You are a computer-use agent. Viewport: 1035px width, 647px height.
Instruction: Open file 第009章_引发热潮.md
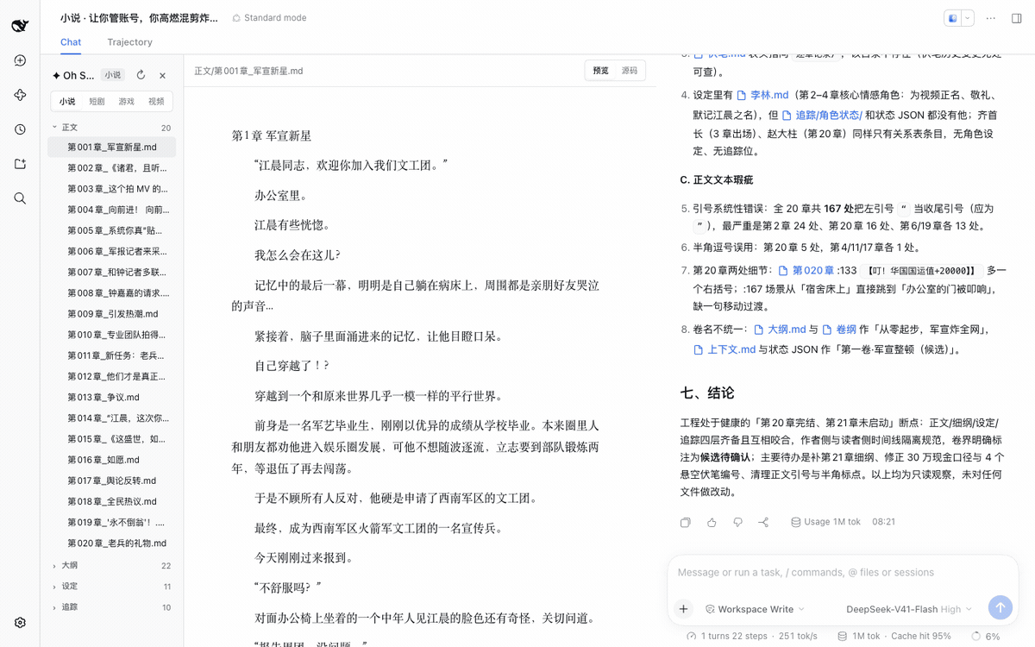click(112, 314)
